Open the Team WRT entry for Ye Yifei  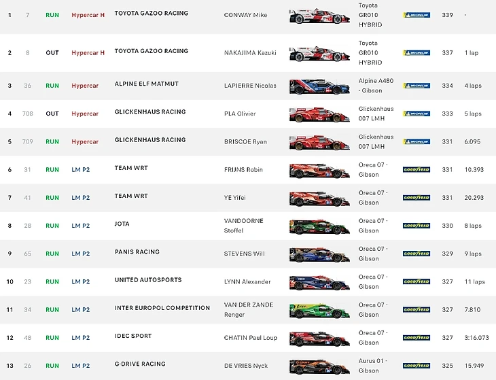(x=131, y=196)
